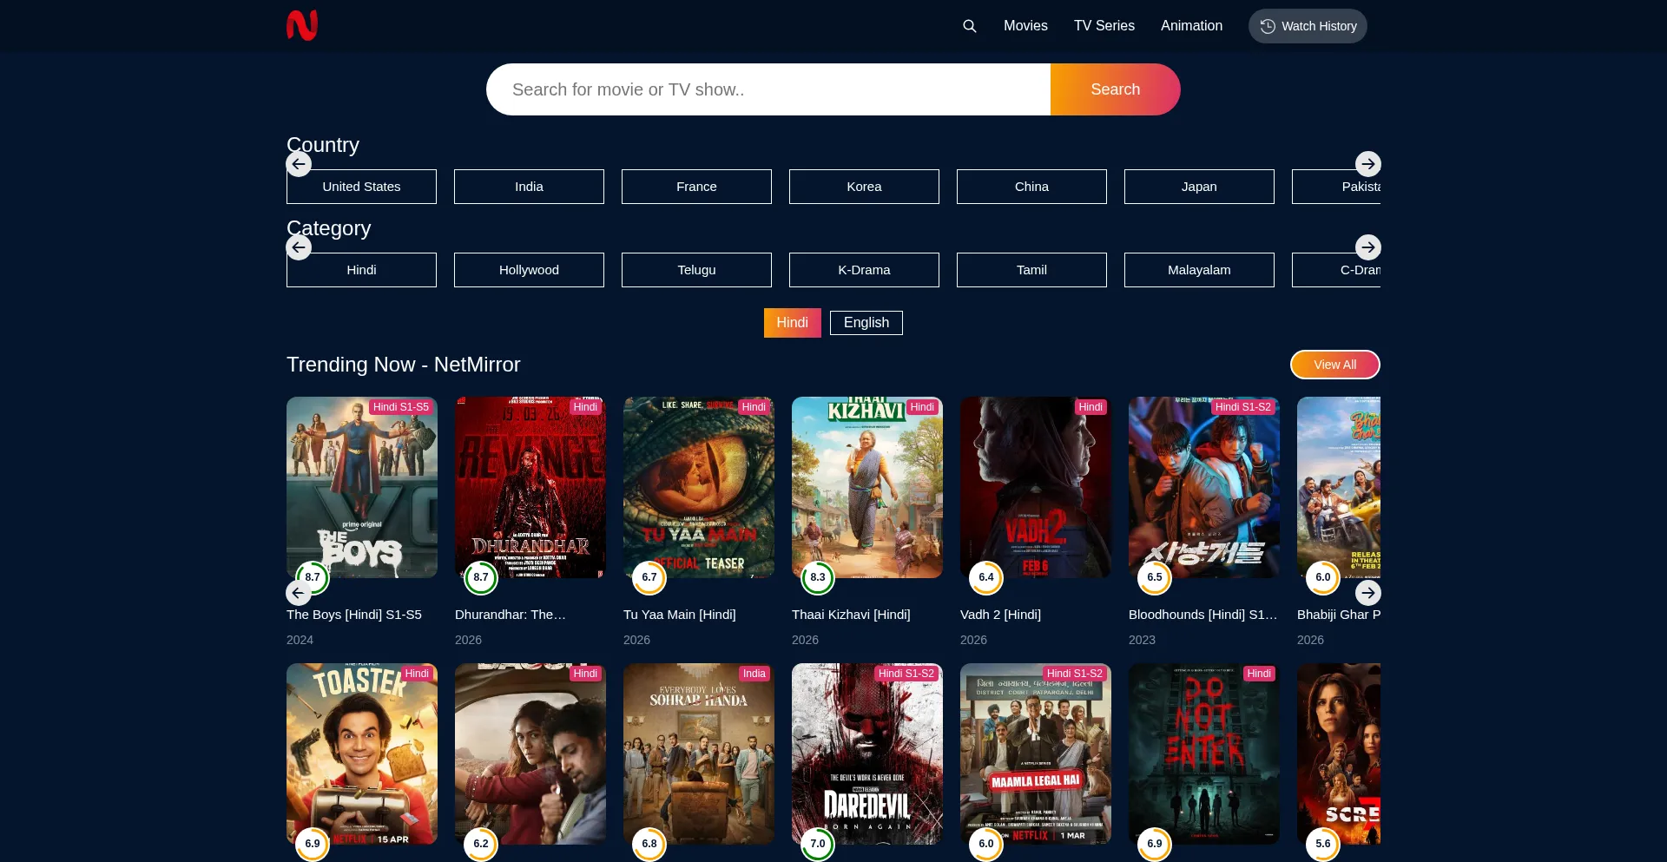Open Movies in top navigation

(x=1025, y=26)
